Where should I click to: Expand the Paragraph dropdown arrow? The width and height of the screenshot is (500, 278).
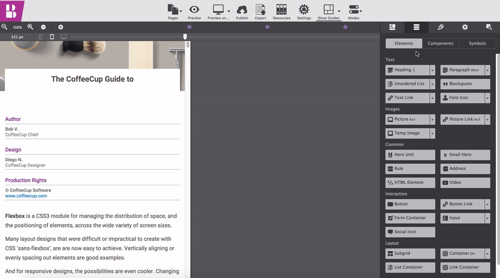coord(487,70)
